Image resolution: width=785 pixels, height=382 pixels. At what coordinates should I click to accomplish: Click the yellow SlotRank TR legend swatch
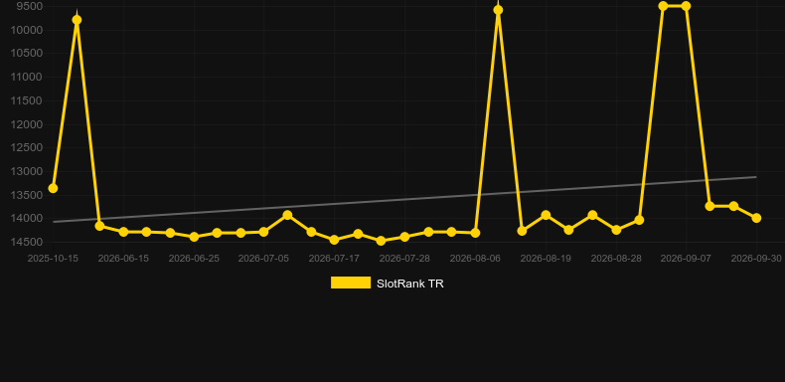(x=351, y=283)
